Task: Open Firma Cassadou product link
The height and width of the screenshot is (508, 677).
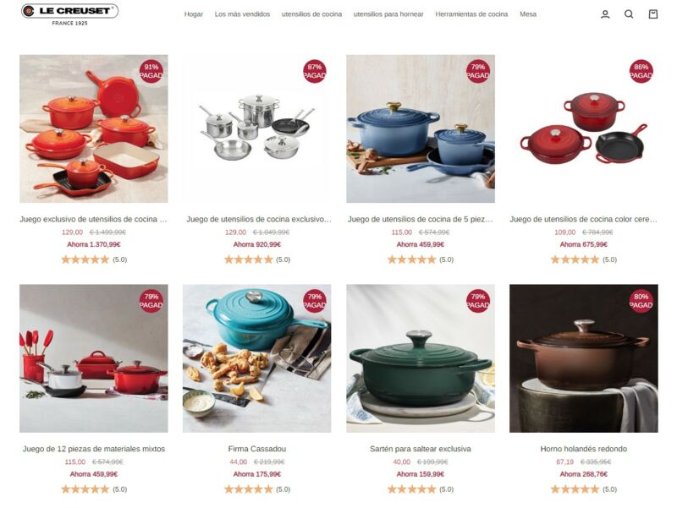Action: [257, 449]
